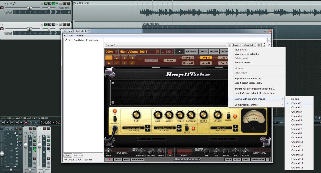Image resolution: width=321 pixels, height=173 pixels.
Task: Click the 2 in 2 out routing button
Action: click(248, 45)
